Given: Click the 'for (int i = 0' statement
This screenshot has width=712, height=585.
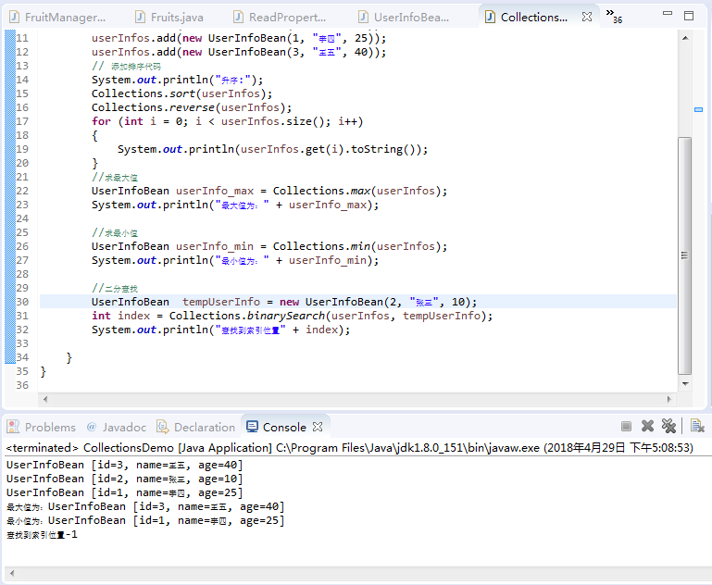Looking at the screenshot, I should click(227, 121).
